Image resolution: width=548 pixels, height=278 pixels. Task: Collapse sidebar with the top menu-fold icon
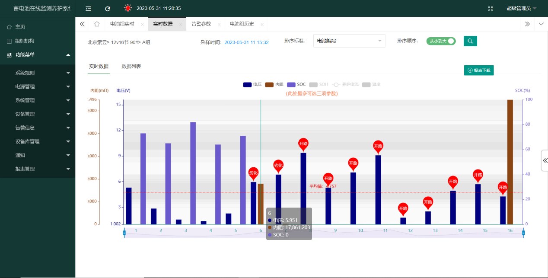[88, 8]
